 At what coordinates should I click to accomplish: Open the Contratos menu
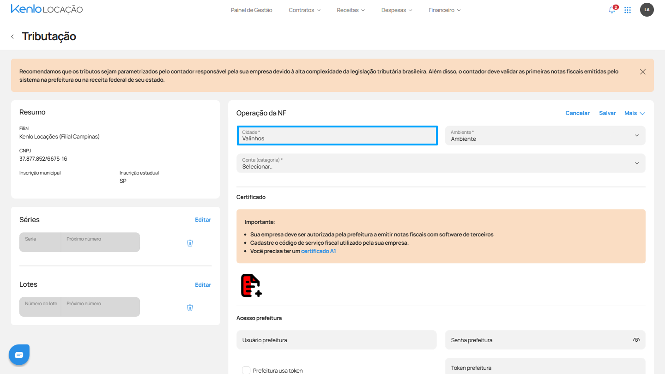(x=304, y=10)
